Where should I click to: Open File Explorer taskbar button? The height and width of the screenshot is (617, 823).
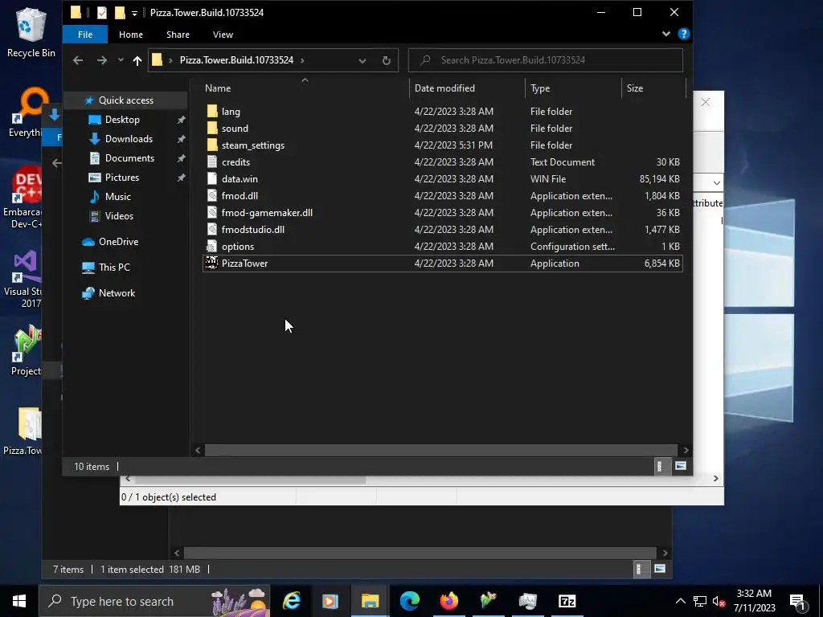pos(370,601)
